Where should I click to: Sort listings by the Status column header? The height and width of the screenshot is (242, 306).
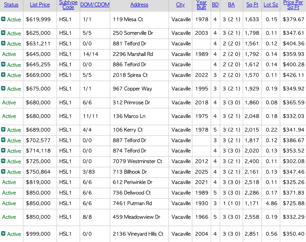click(x=11, y=5)
